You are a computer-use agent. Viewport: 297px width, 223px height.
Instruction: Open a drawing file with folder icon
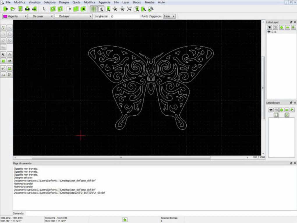point(13,9)
